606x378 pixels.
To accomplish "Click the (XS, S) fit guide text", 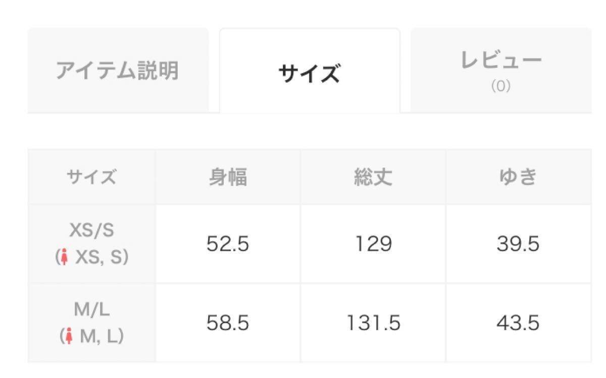I will 91,258.
